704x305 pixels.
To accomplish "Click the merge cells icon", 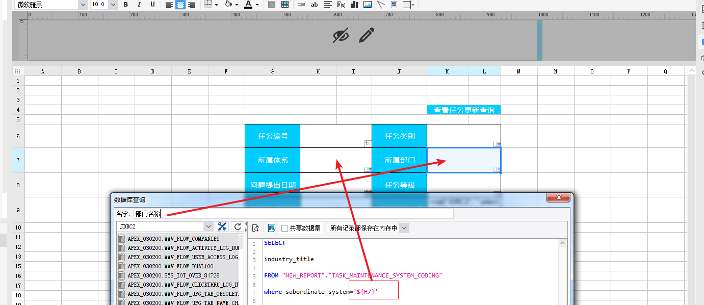I will point(272,5).
